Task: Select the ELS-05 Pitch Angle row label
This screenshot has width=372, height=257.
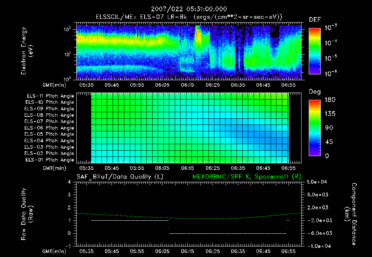Action: [x=49, y=134]
